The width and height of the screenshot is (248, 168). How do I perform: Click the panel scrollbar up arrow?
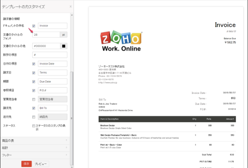click(72, 15)
